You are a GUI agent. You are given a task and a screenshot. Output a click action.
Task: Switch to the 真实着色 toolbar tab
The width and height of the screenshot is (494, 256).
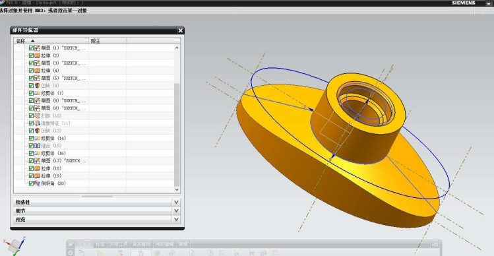[x=141, y=244]
